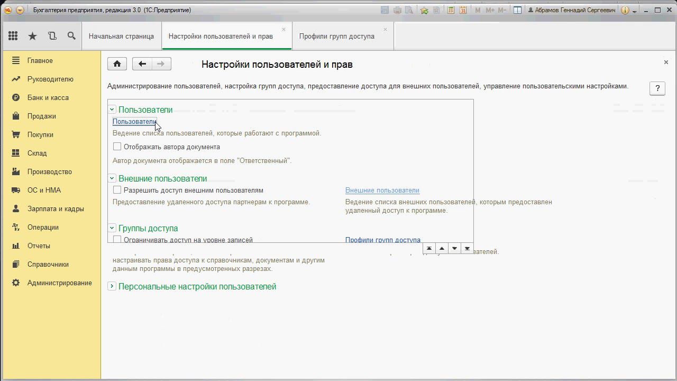Open the Профили групп доступа link

tap(383, 240)
